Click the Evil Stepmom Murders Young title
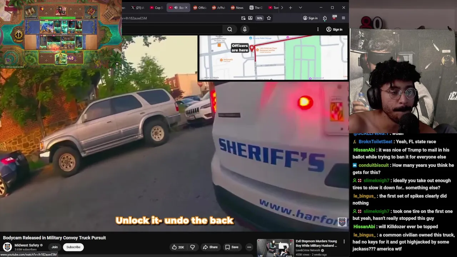This screenshot has height=257, width=457. pyautogui.click(x=316, y=243)
